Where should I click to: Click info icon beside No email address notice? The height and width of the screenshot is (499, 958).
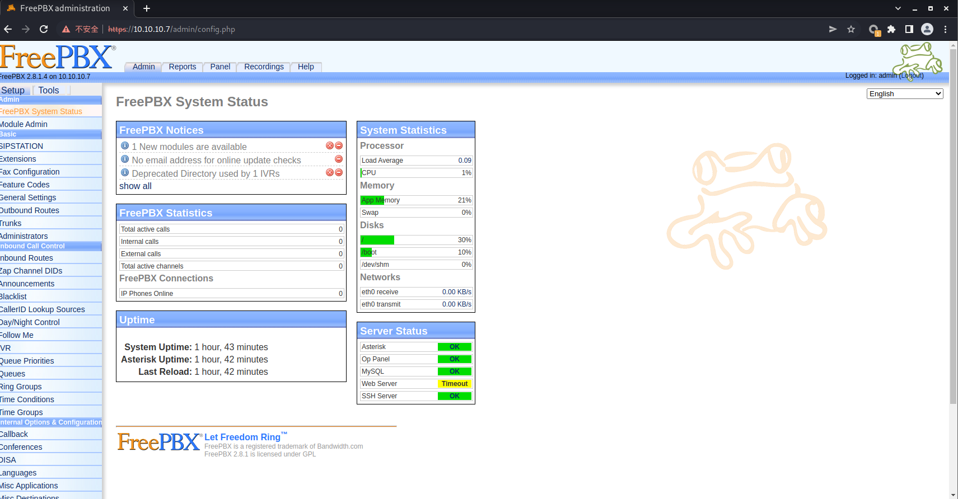click(125, 159)
